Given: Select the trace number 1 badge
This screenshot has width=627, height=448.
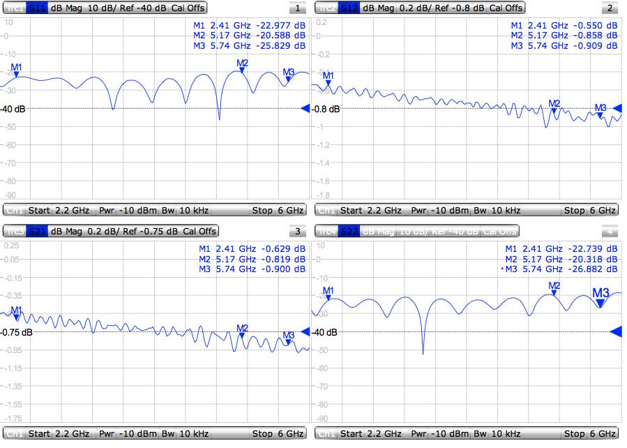Looking at the screenshot, I should (x=298, y=8).
